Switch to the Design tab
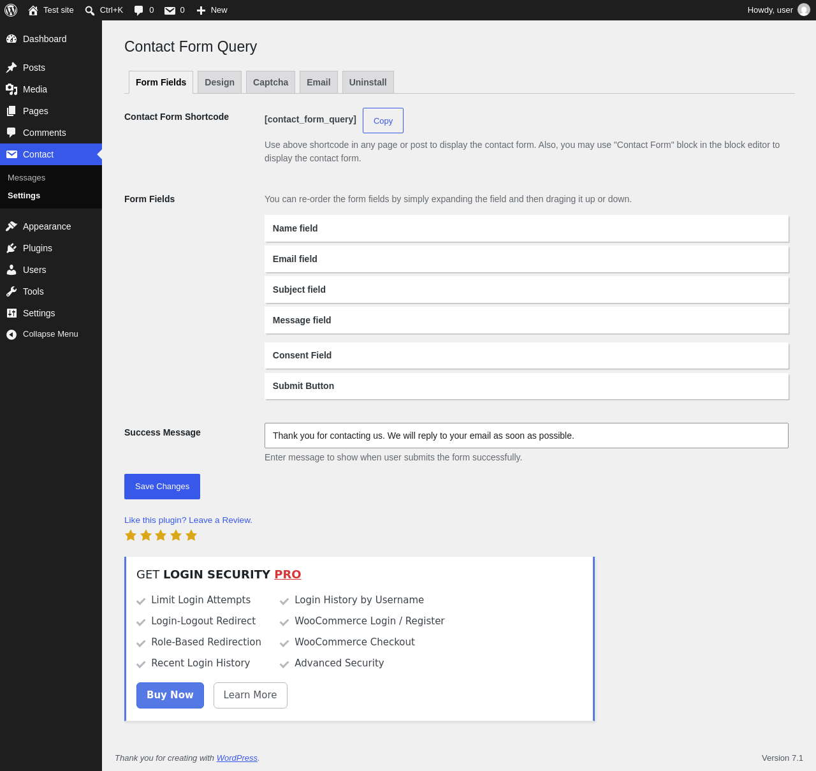The height and width of the screenshot is (771, 816). pos(219,82)
